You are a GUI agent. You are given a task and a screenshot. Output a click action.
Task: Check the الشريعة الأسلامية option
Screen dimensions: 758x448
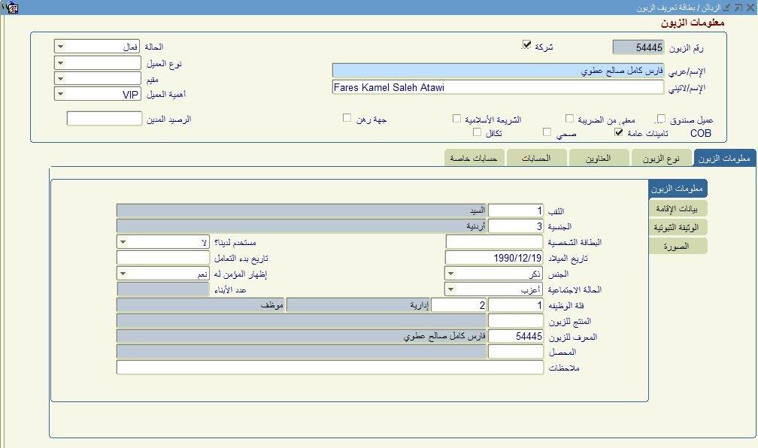456,119
